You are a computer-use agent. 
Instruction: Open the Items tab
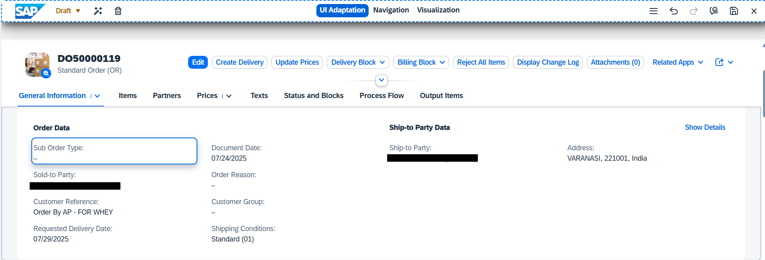(x=128, y=96)
